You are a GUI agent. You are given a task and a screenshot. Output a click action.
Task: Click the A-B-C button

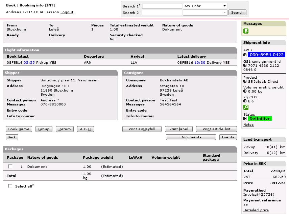[86, 129]
